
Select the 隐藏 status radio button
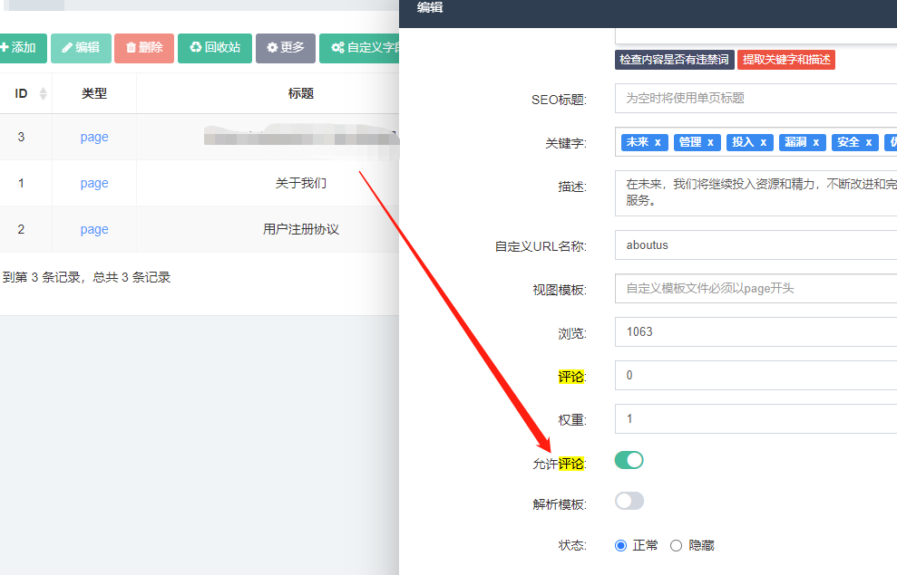click(677, 546)
